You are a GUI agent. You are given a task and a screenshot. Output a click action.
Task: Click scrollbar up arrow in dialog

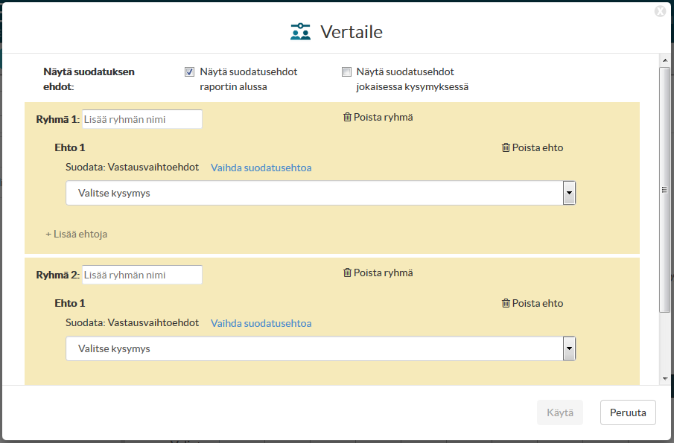pos(665,60)
